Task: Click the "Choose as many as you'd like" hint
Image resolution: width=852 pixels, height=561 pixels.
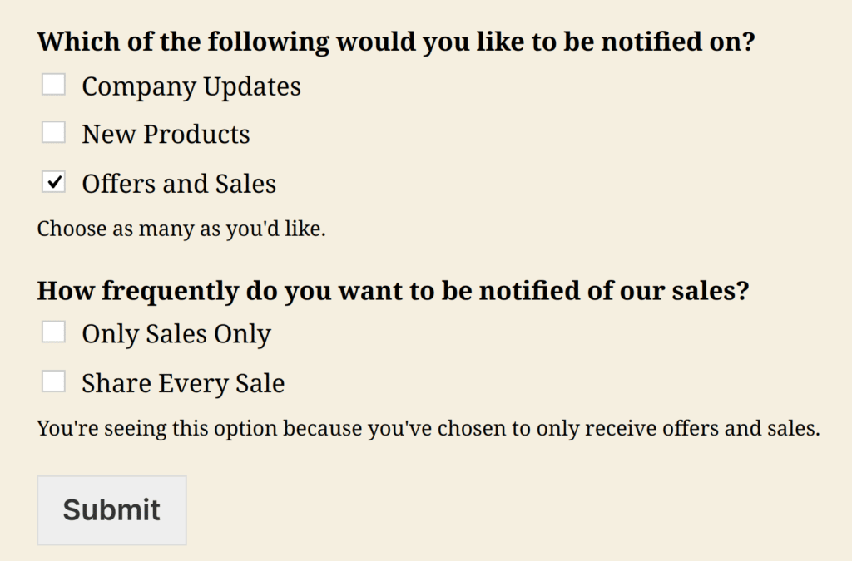Action: click(x=181, y=229)
